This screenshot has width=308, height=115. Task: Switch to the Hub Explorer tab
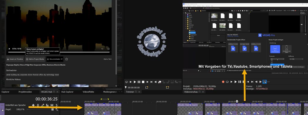tap(67, 92)
